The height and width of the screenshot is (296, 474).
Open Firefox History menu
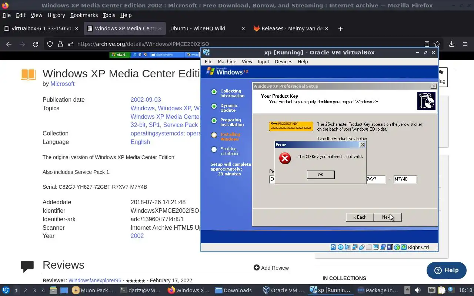[x=56, y=15]
